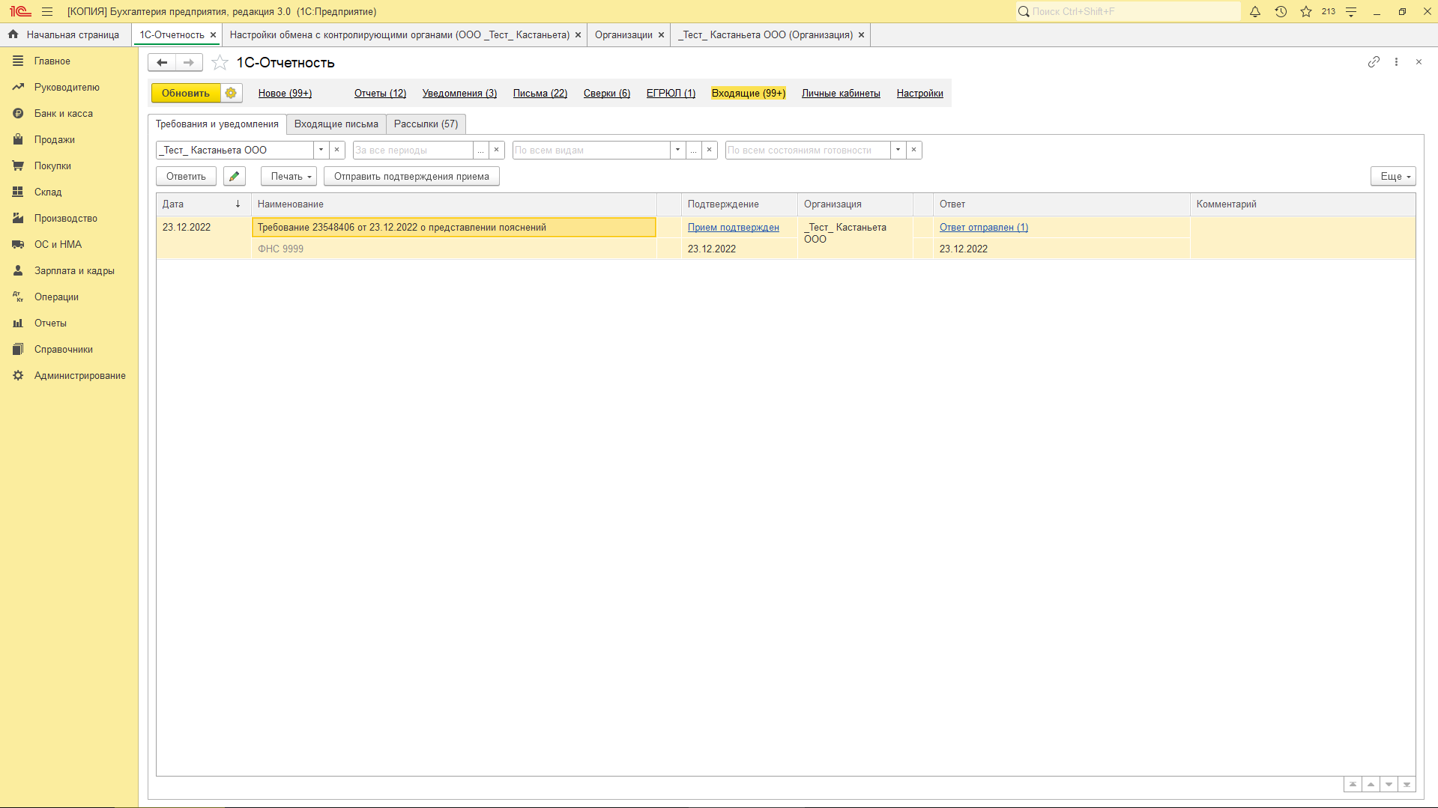Click the gear icon beside Обновить

click(x=231, y=93)
